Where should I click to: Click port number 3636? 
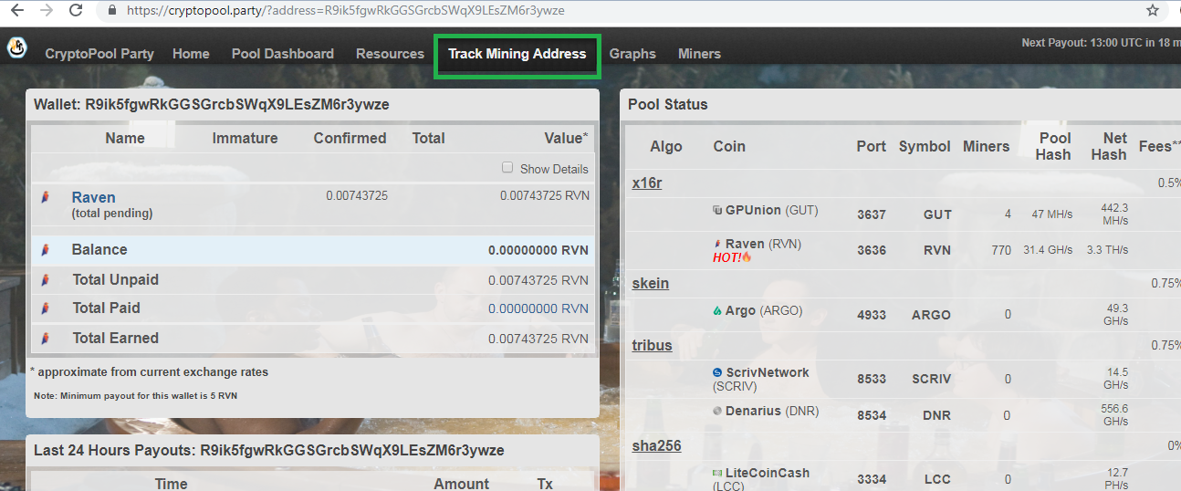[x=872, y=249]
